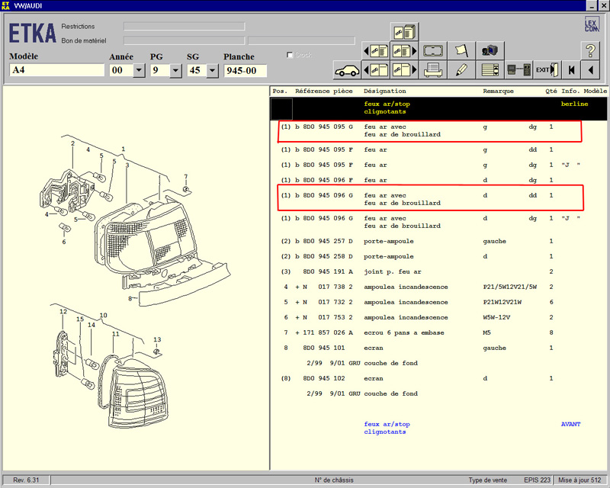
Task: Click the Désignation column header
Action: tap(385, 91)
